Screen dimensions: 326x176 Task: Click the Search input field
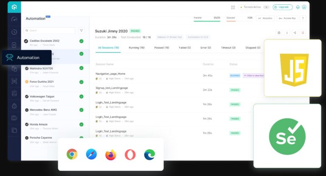[x=51, y=31]
